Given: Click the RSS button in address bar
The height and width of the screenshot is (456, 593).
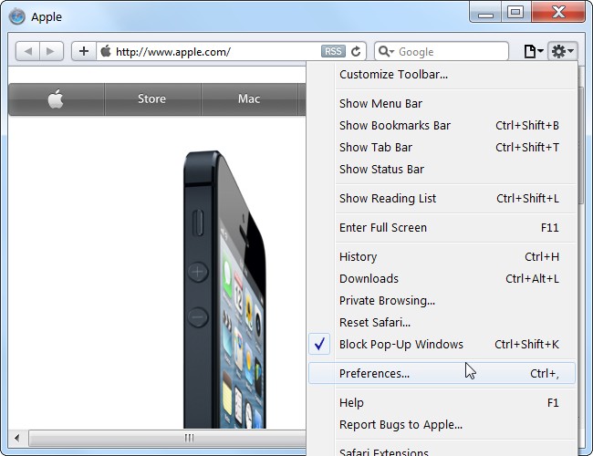Looking at the screenshot, I should pyautogui.click(x=333, y=51).
